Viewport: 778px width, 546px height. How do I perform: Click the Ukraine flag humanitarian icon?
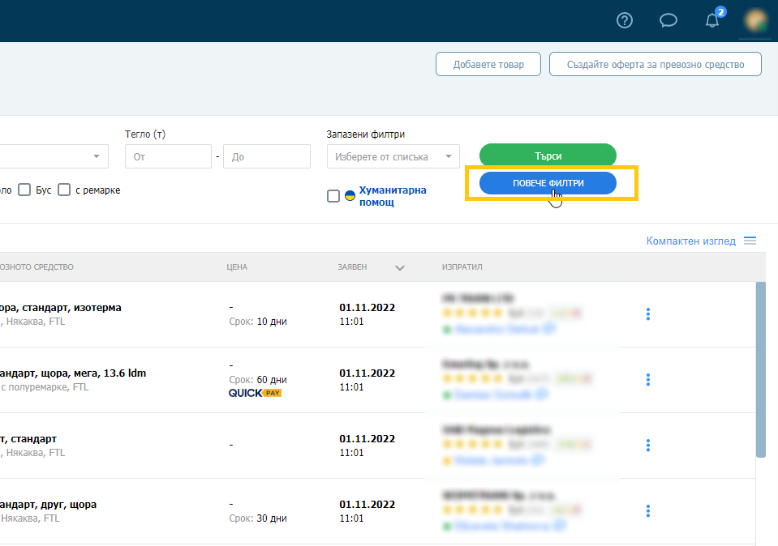coord(350,196)
